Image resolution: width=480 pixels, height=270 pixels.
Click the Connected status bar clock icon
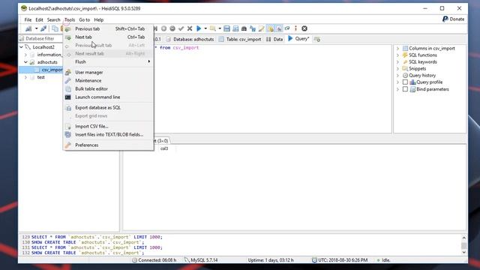[134, 260]
